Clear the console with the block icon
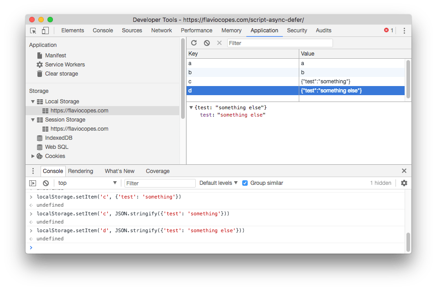The image size is (437, 290). 45,183
